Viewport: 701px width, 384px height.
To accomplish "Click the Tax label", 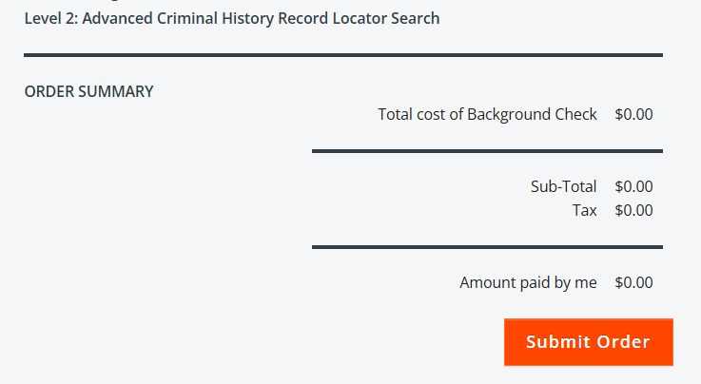I will pyautogui.click(x=584, y=210).
